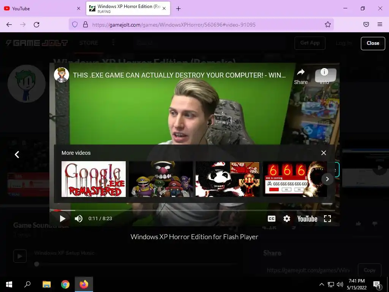Show hidden system tray icons
This screenshot has height=292, width=389.
pos(321,284)
